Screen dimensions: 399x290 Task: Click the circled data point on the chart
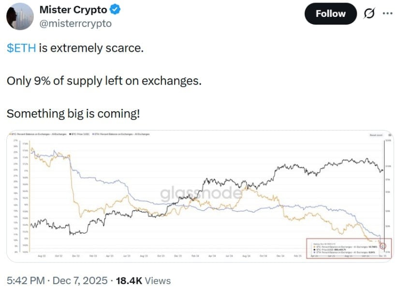tap(384, 246)
